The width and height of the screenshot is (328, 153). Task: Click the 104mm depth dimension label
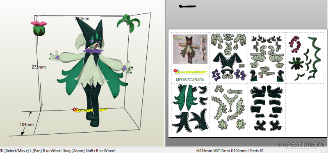coord(27,124)
